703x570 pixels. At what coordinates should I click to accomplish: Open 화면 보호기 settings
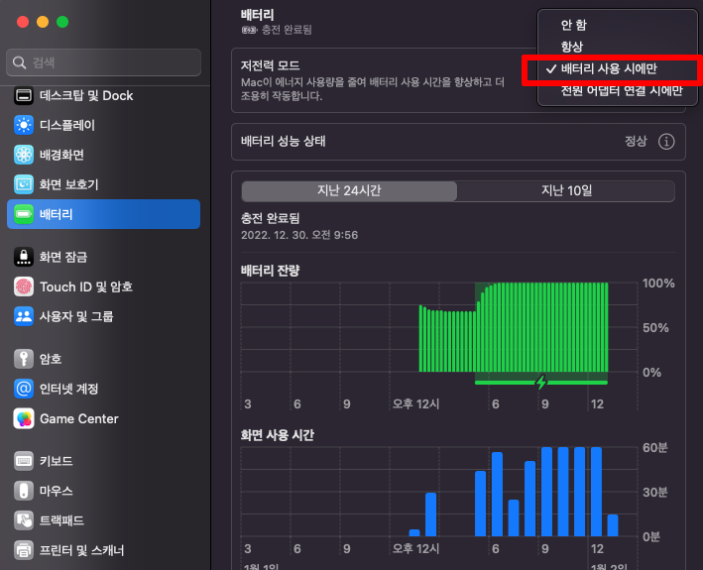coord(103,184)
